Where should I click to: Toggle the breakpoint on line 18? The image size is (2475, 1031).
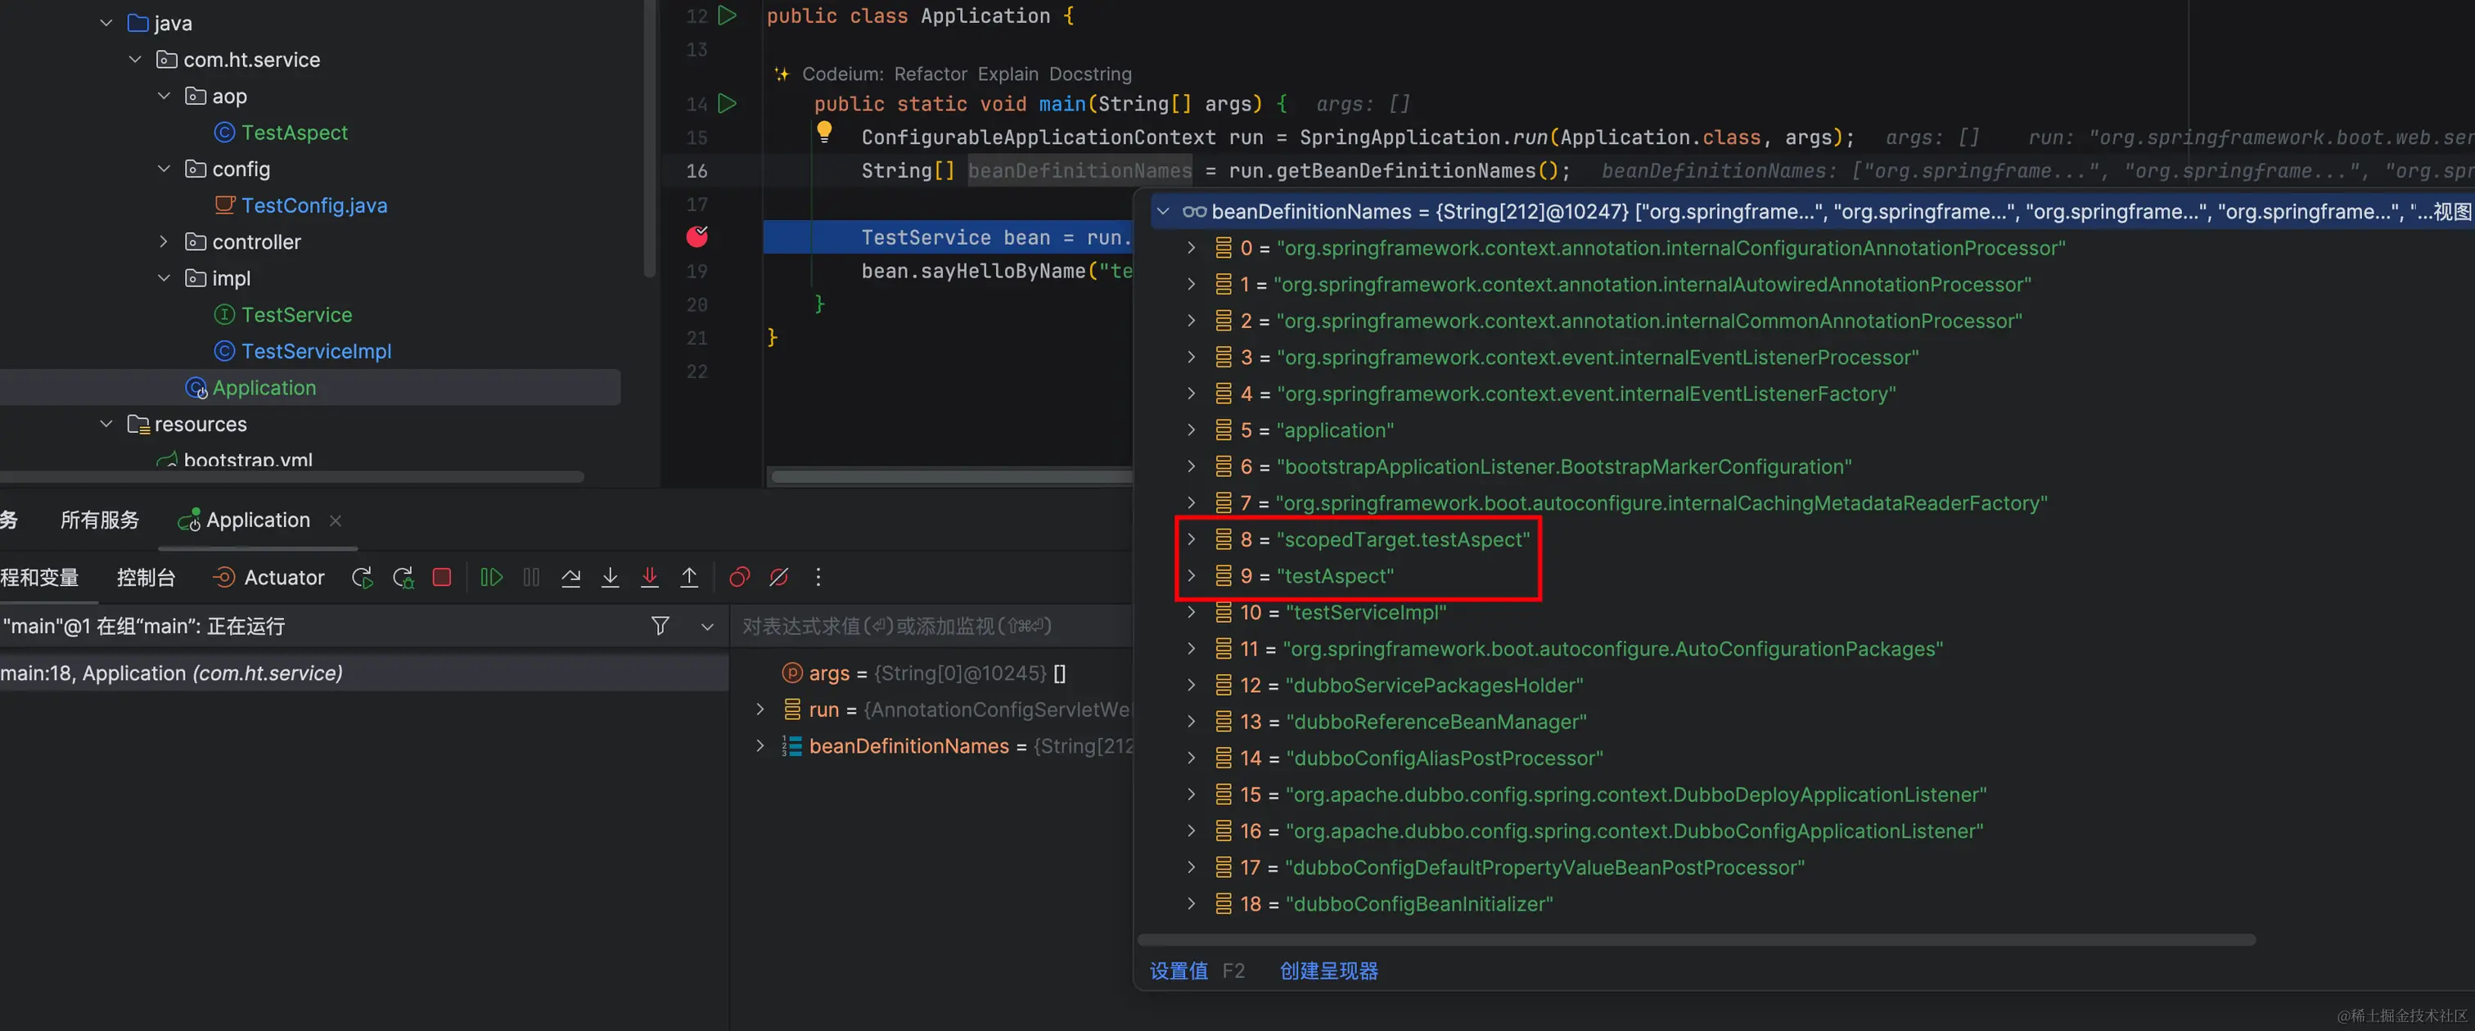[x=697, y=236]
